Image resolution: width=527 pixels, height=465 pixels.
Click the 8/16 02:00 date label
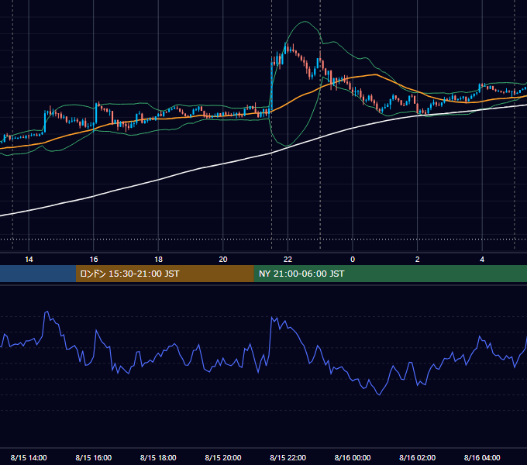417,457
